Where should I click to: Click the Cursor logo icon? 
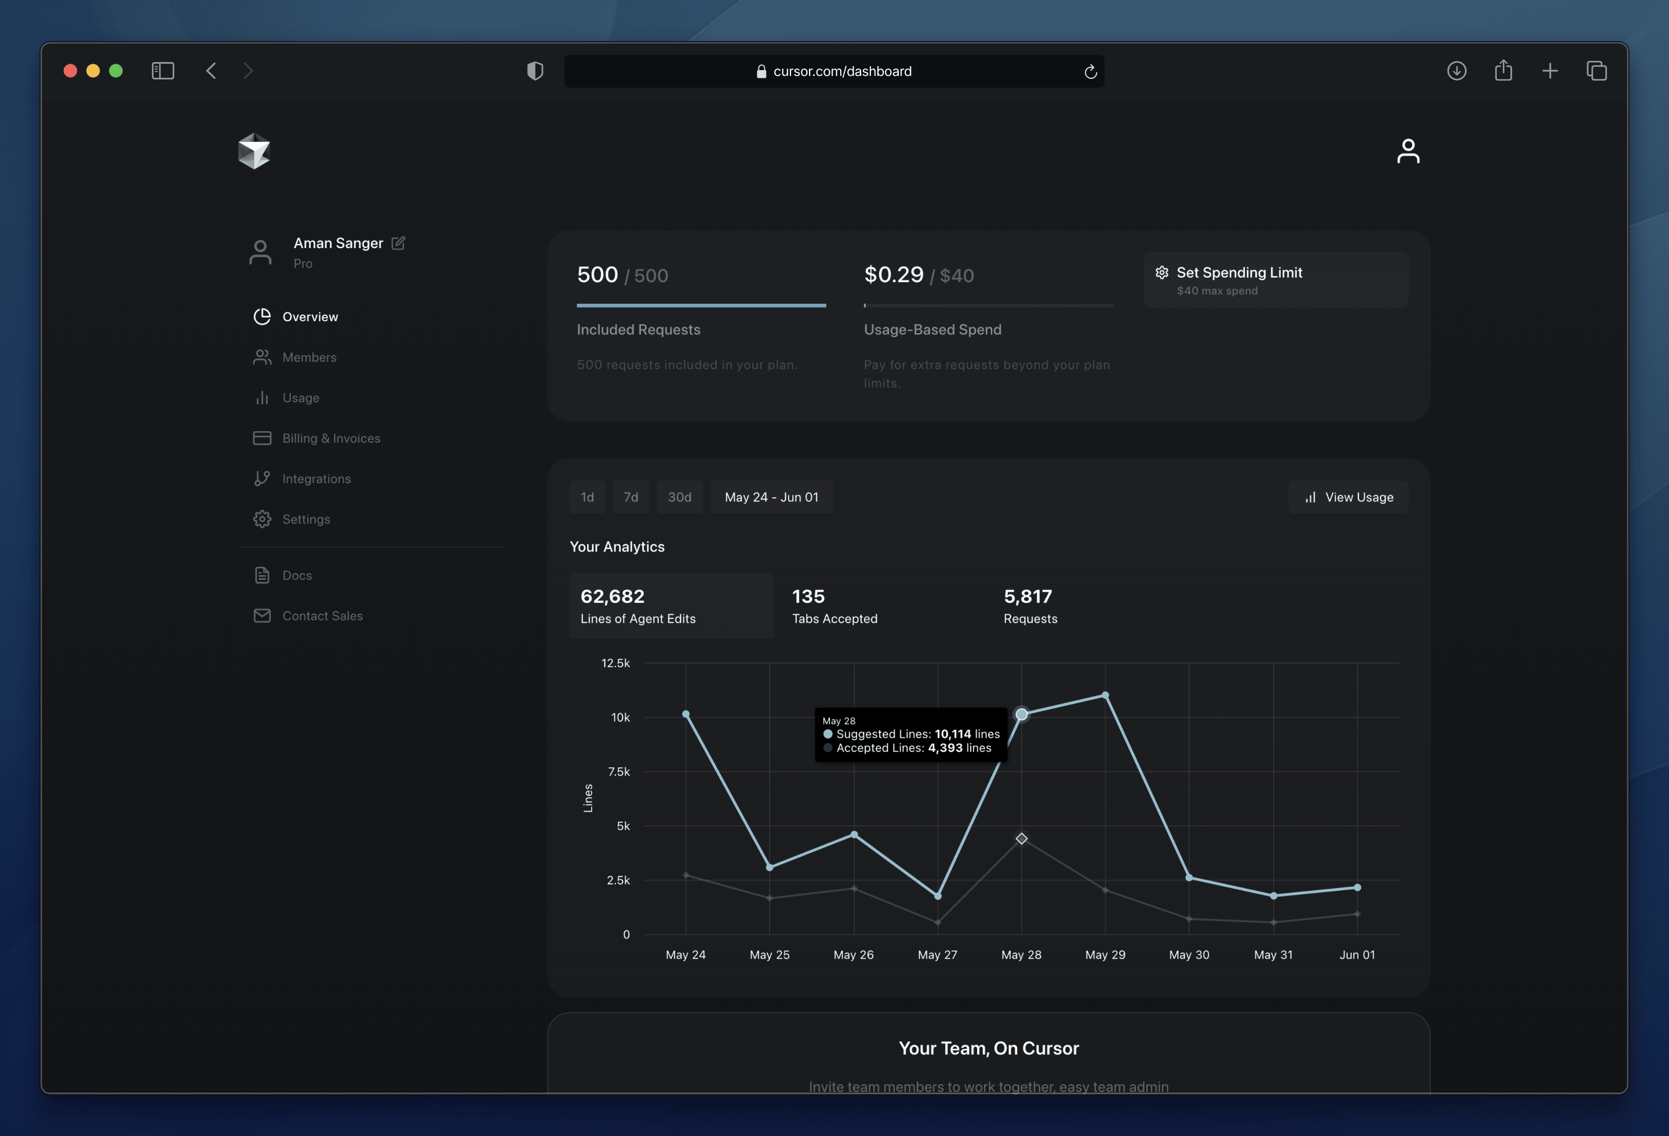pyautogui.click(x=253, y=151)
